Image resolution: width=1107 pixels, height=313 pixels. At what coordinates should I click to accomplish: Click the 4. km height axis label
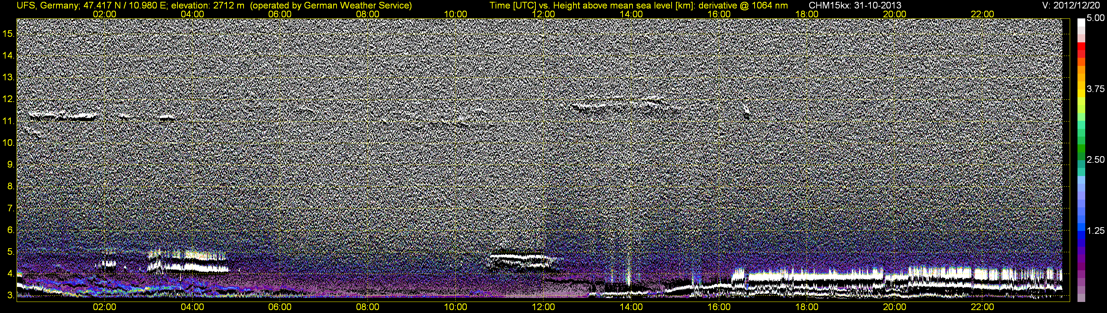tap(11, 274)
